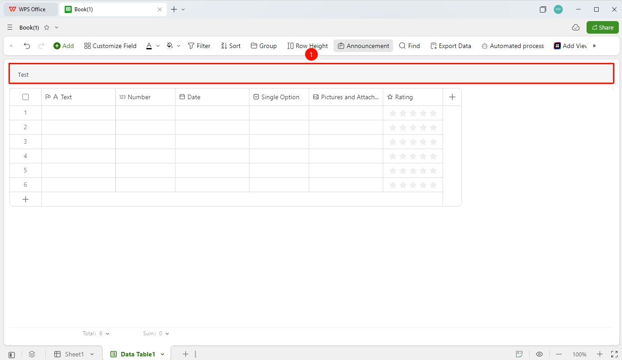Add a new field with the header plus
This screenshot has width=622, height=360.
(x=452, y=97)
